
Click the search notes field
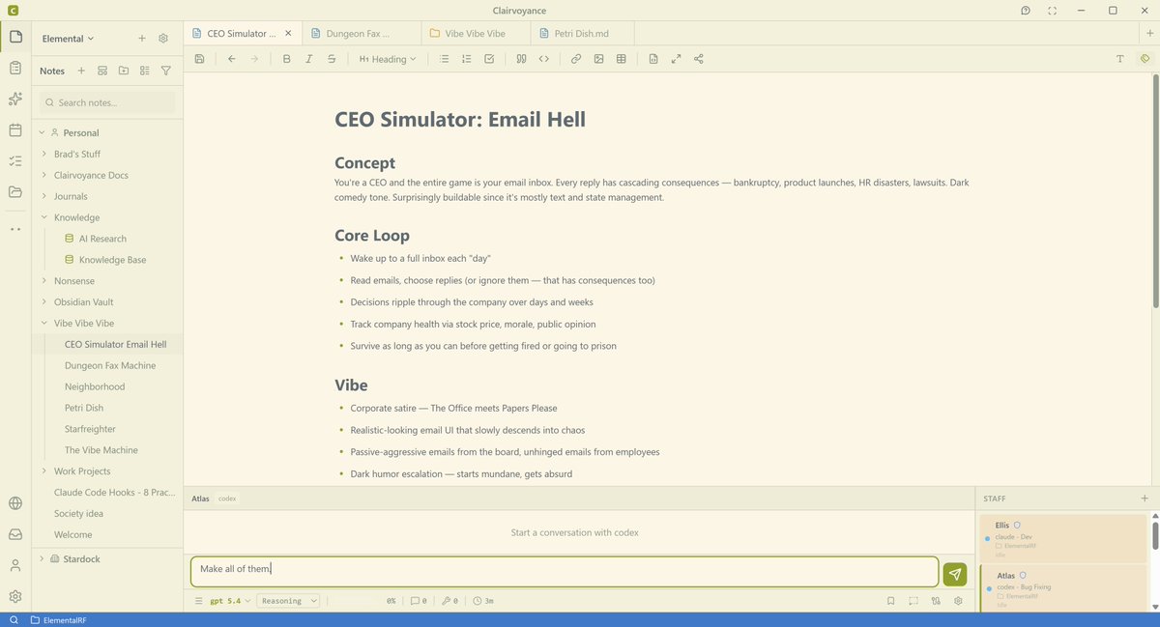click(x=107, y=102)
